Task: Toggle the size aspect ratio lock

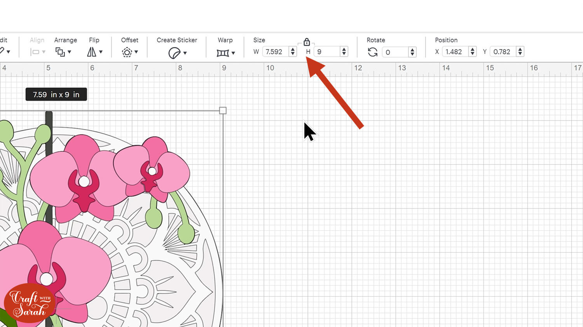Action: (x=307, y=42)
